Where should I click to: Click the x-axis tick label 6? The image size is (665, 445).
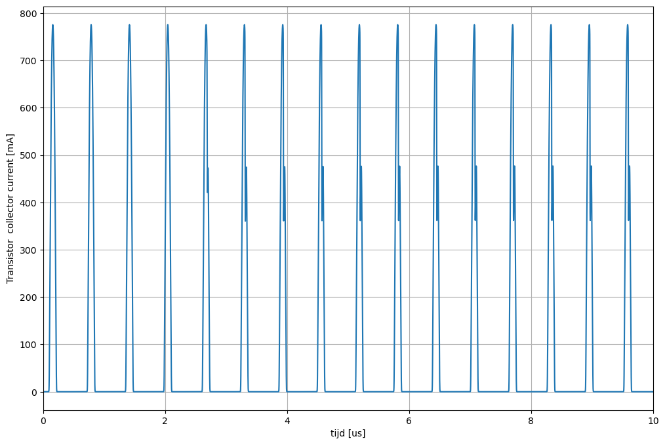(x=409, y=420)
